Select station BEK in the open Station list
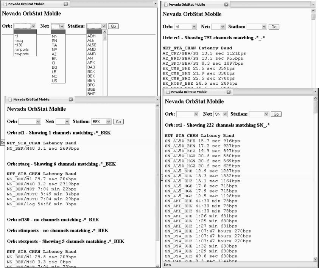Screen dimensions: 319x268 tap(95, 76)
